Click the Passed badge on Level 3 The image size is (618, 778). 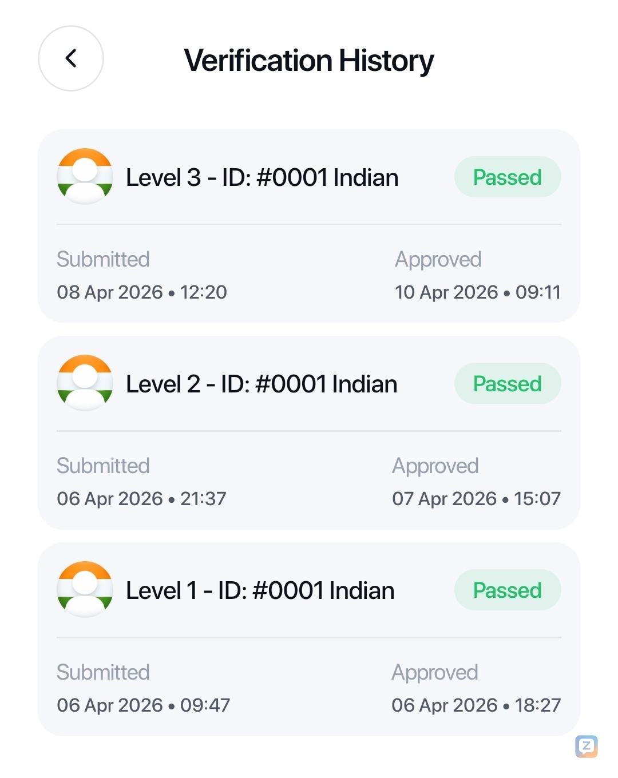point(507,177)
